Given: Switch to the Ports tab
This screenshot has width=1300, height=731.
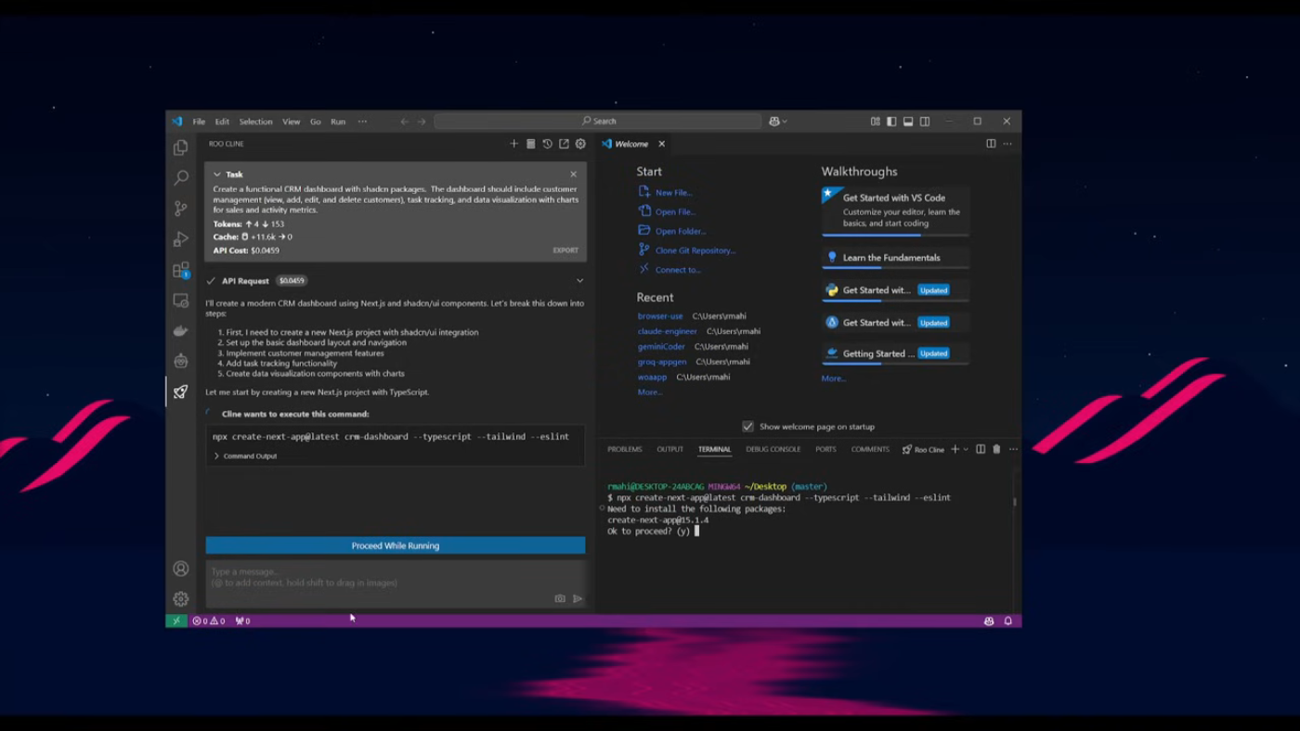Looking at the screenshot, I should 825,449.
